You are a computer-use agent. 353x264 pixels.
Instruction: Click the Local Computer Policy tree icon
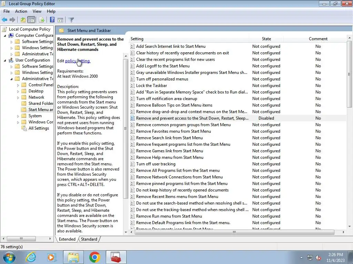point(4,29)
